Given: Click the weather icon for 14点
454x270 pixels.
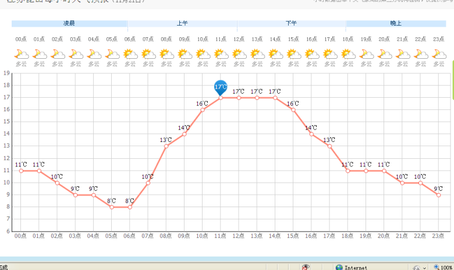Looking at the screenshot, I should tap(275, 54).
